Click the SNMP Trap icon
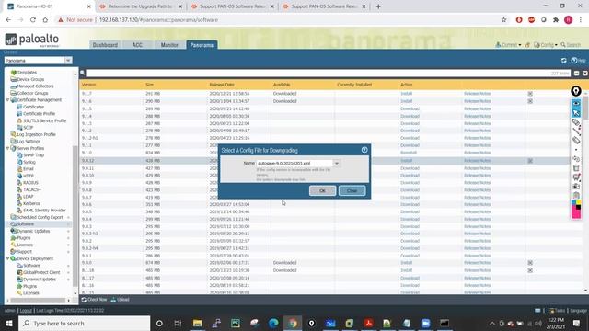The height and width of the screenshot is (331, 589). (x=19, y=155)
